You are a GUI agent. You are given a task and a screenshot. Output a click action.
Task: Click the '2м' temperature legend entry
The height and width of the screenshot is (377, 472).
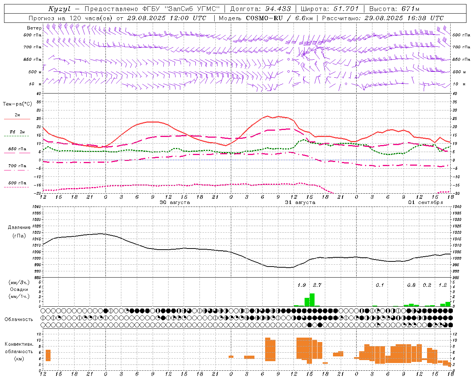(17, 115)
